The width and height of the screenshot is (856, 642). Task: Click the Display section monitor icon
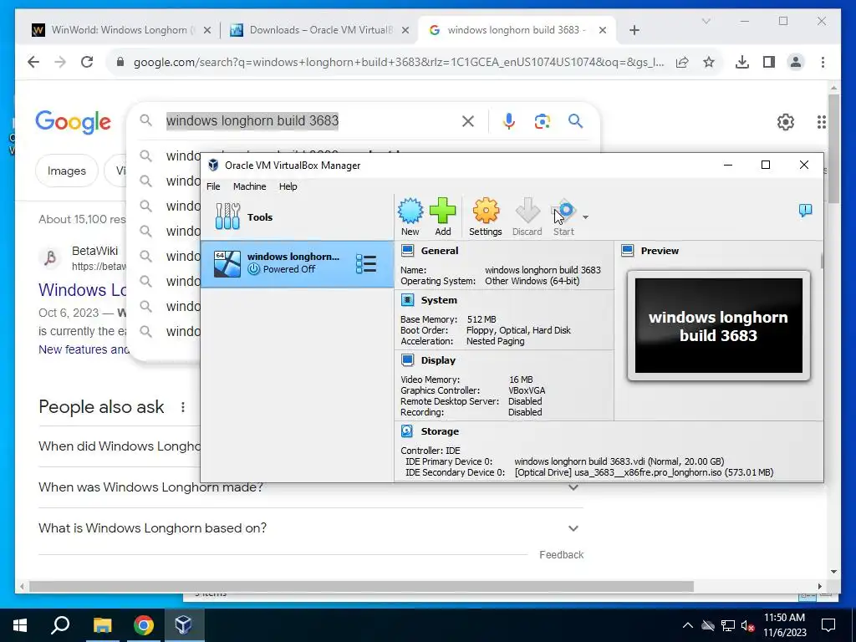pyautogui.click(x=407, y=359)
